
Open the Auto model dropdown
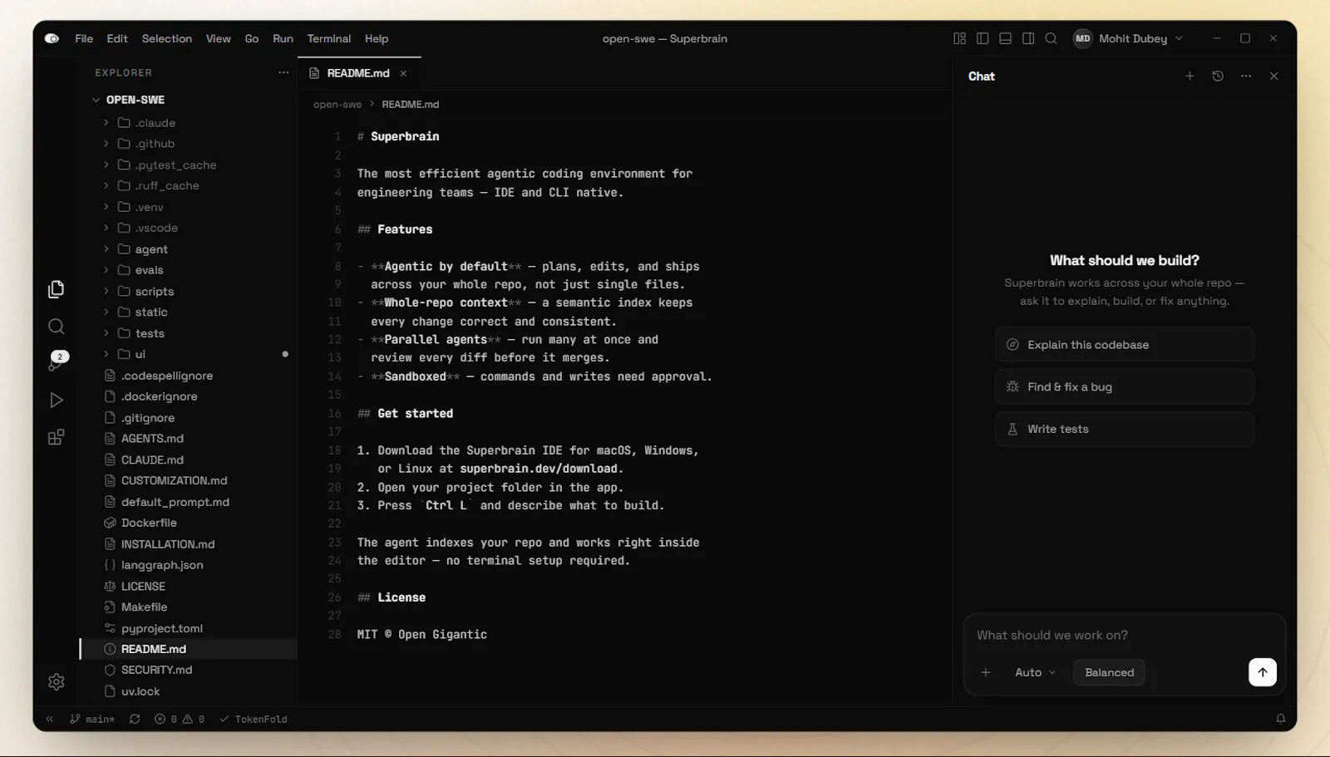(1035, 672)
